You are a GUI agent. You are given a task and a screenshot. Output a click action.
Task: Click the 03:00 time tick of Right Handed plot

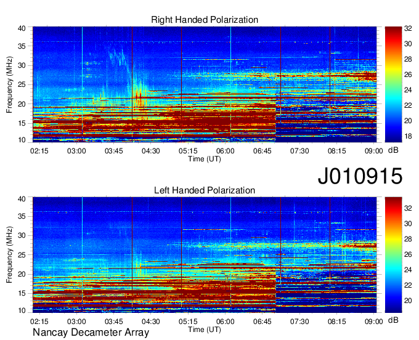click(76, 151)
